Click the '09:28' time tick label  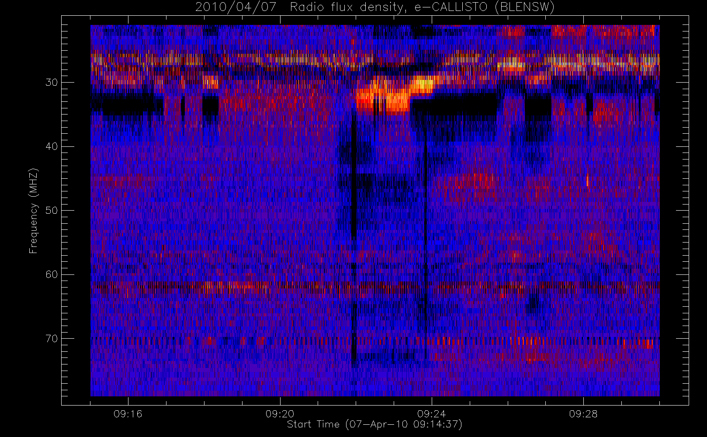[583, 414]
